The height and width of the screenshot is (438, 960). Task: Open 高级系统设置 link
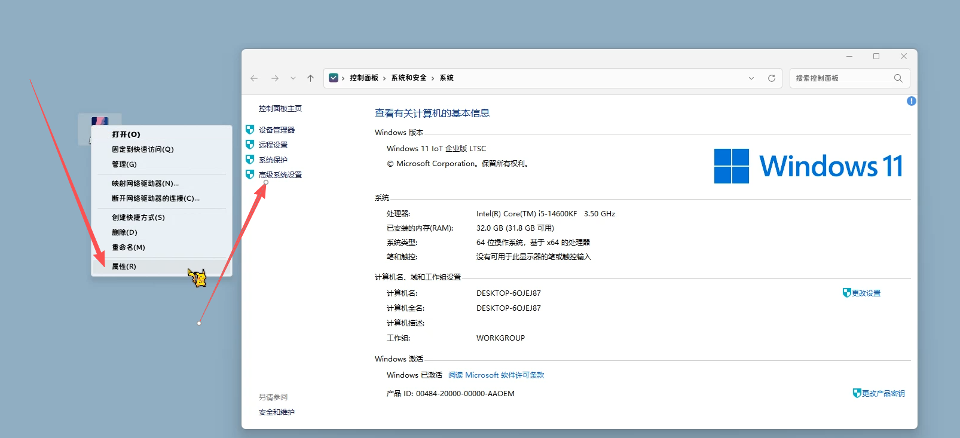pyautogui.click(x=280, y=175)
